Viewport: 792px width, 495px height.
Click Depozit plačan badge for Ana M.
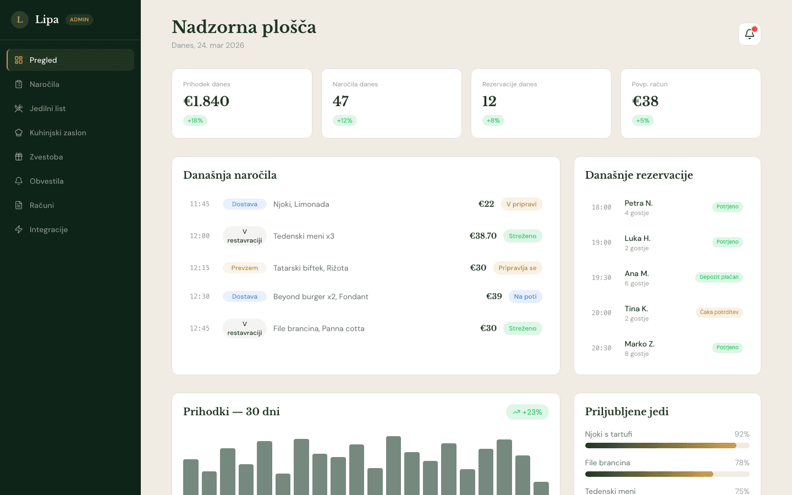[719, 277]
